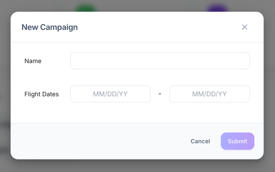Image resolution: width=275 pixels, height=172 pixels.
Task: Click into the Name text field
Action: coord(160,61)
